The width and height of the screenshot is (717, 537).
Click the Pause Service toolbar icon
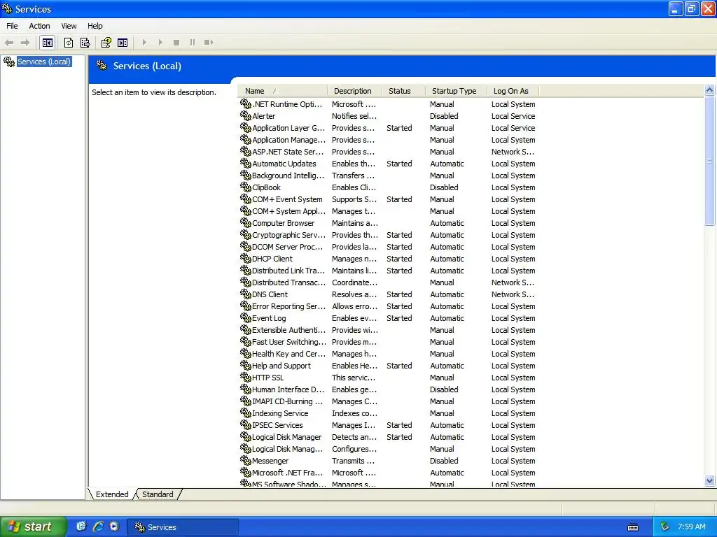[x=193, y=43]
